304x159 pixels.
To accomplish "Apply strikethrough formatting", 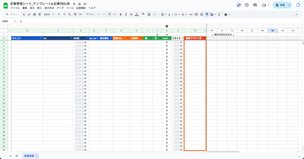I will [131, 14].
